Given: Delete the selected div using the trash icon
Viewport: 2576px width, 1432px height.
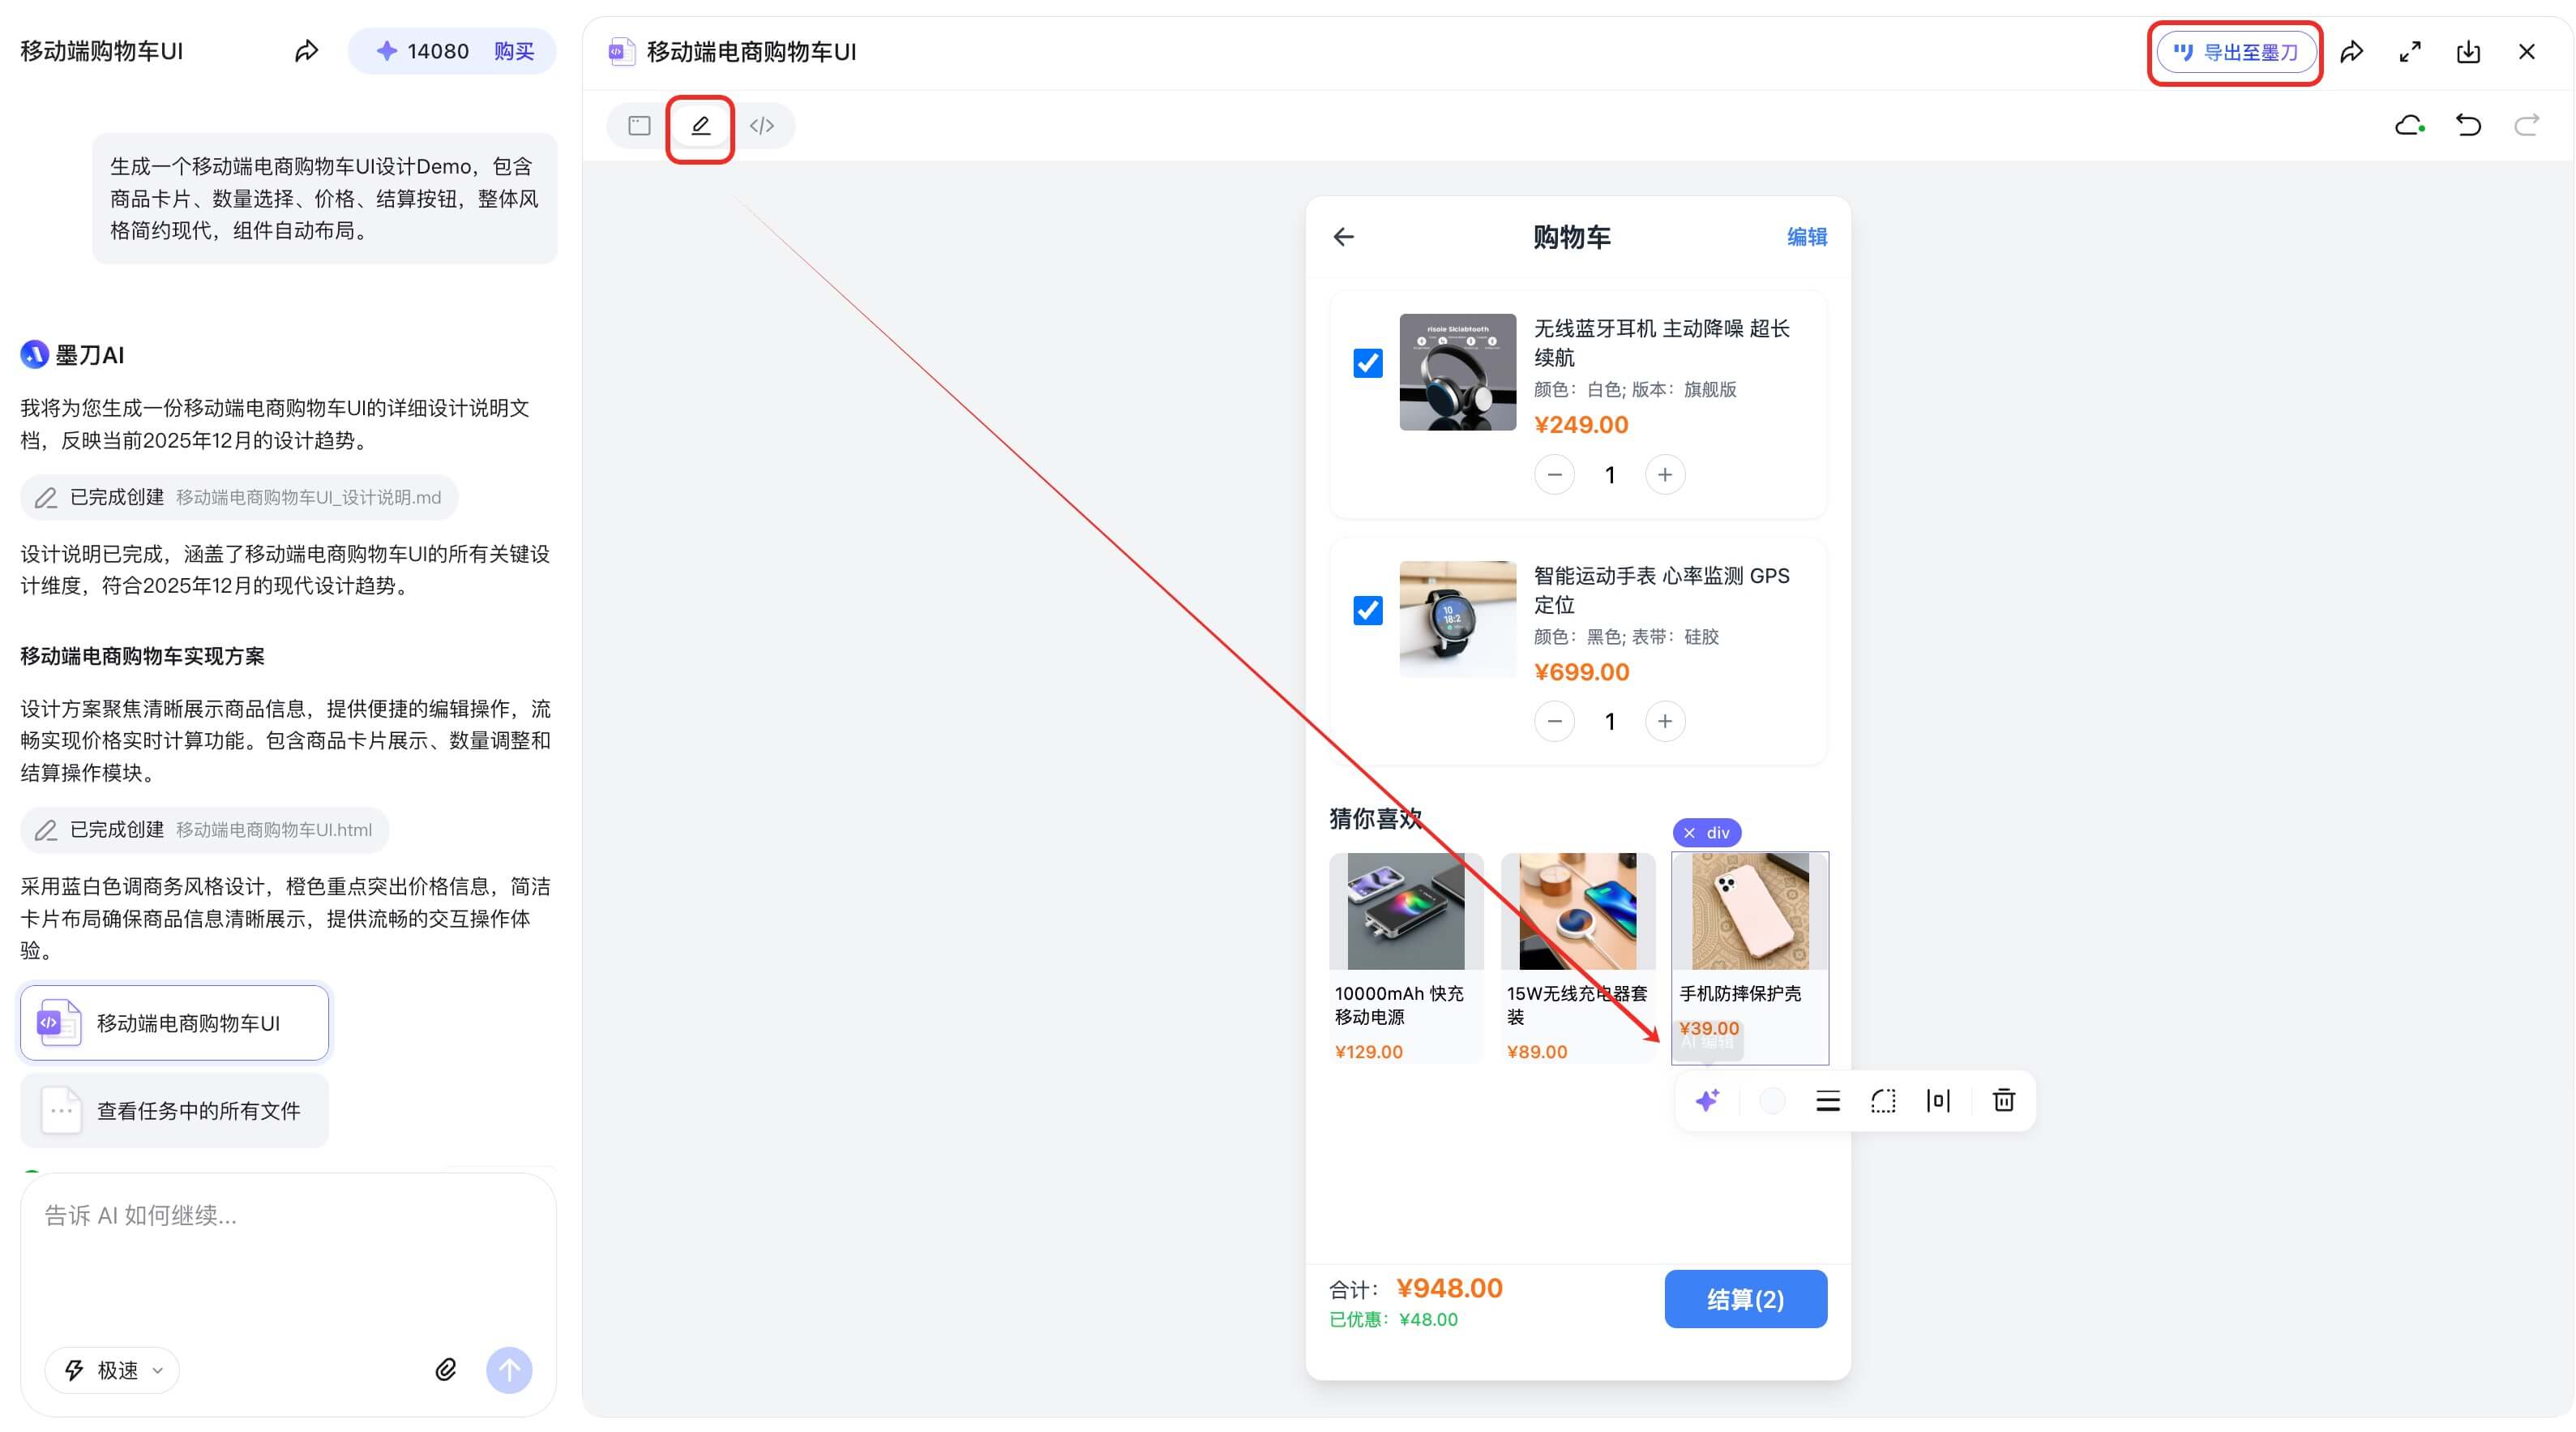Looking at the screenshot, I should [2003, 1100].
